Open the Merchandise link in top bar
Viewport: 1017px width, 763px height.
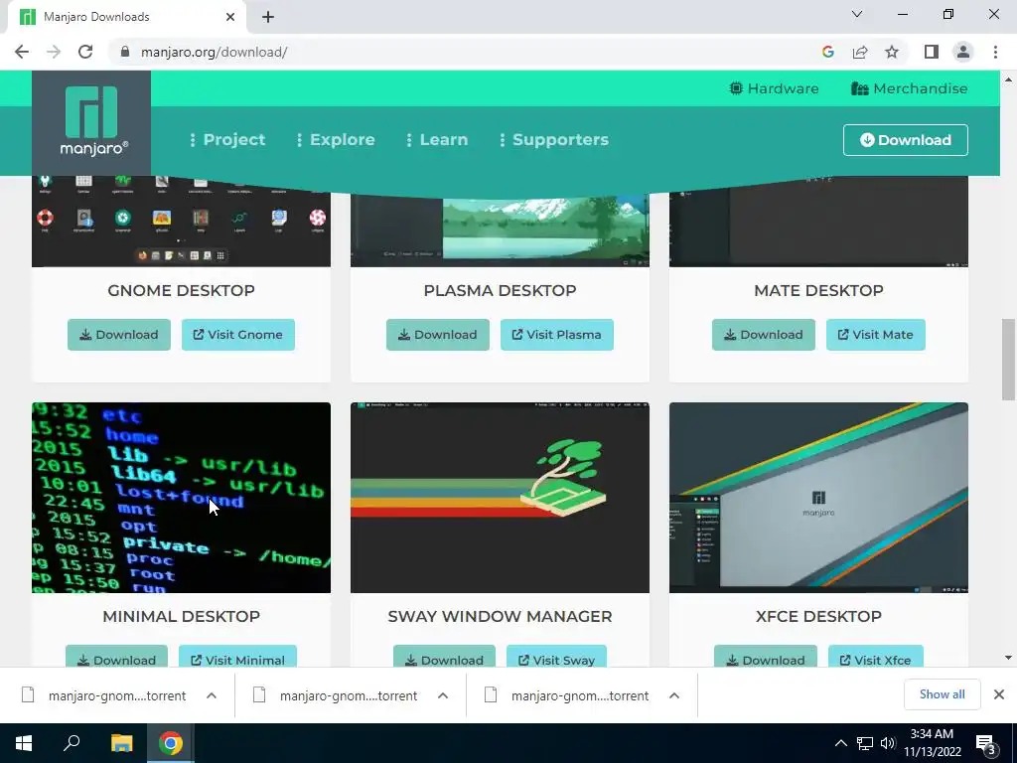coord(910,88)
